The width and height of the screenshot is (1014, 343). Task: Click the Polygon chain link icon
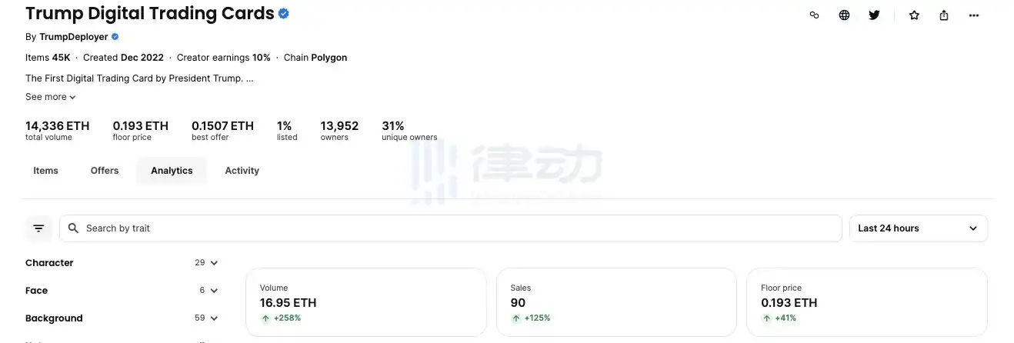(814, 15)
